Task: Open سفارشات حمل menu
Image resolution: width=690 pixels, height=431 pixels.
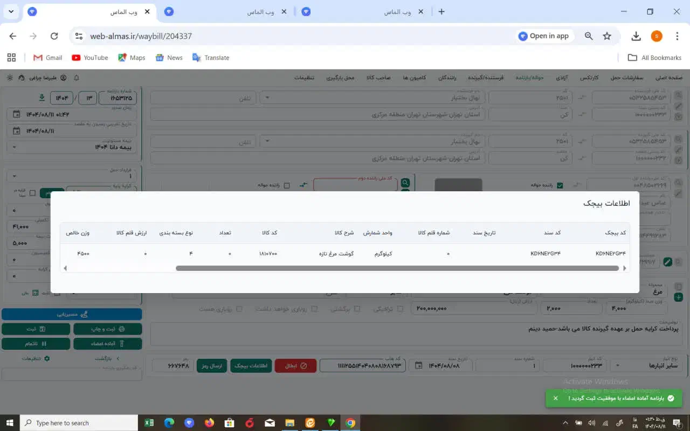Action: (x=626, y=78)
